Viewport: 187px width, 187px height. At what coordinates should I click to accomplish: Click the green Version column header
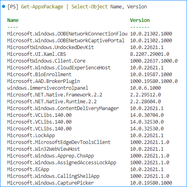(x=140, y=20)
